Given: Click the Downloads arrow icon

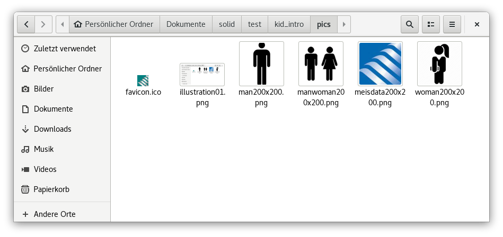Looking at the screenshot, I should pyautogui.click(x=25, y=129).
